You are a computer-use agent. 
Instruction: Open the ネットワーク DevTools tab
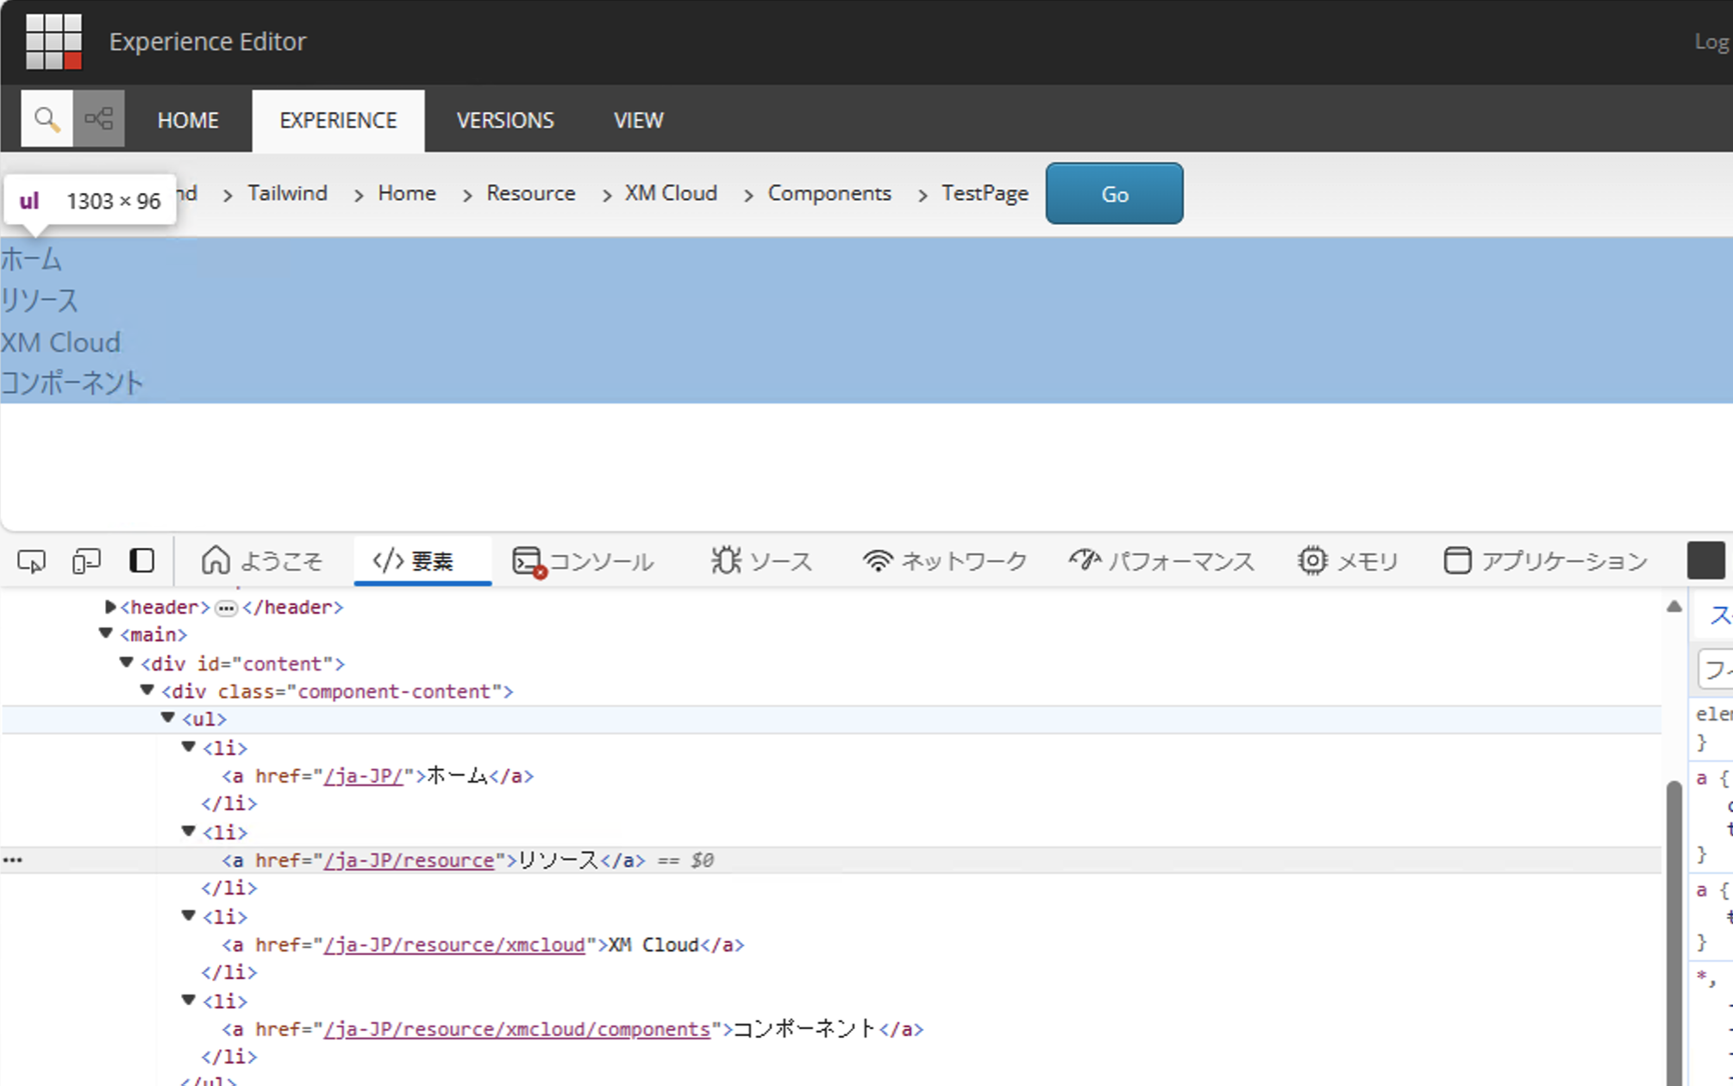click(x=945, y=561)
